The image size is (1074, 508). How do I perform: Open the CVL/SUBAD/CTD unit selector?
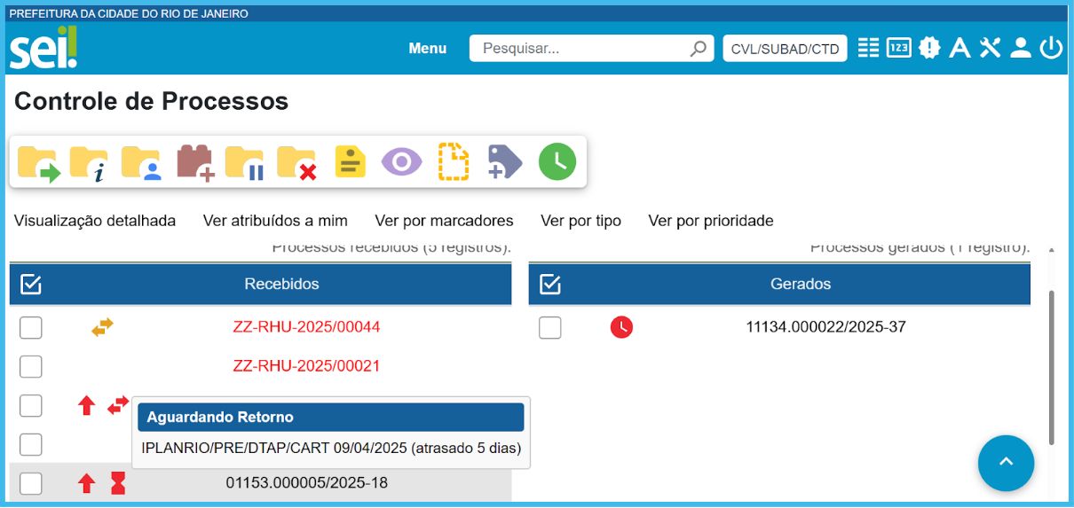(785, 49)
